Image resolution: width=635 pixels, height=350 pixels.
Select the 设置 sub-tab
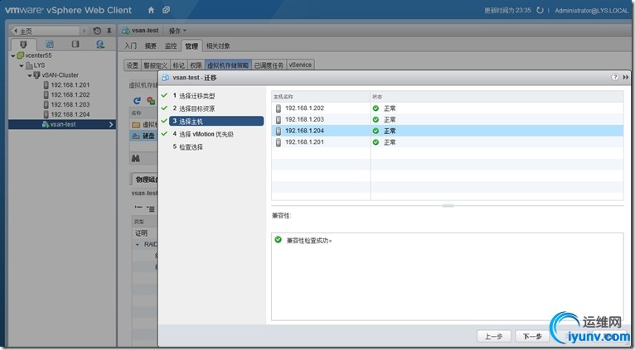point(133,65)
